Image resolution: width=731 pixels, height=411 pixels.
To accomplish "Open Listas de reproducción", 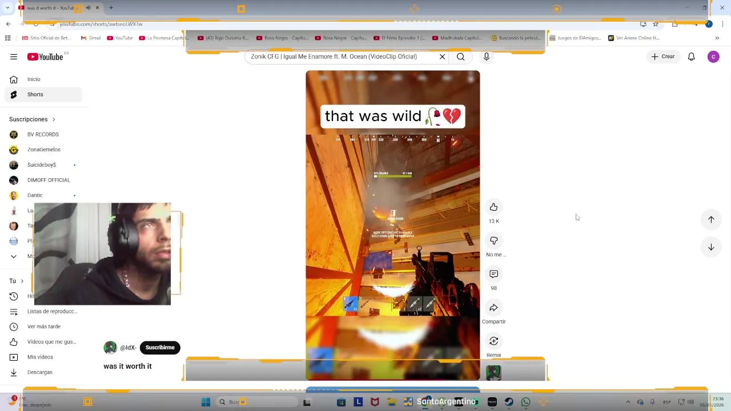I will [x=43, y=312].
